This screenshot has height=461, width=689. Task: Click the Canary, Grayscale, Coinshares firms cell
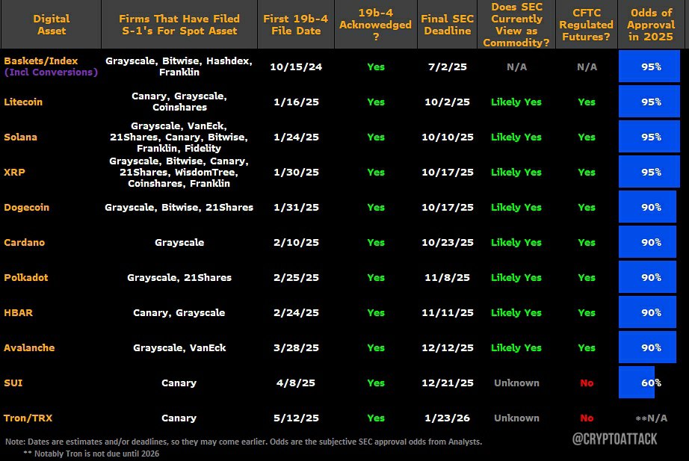coord(179,102)
